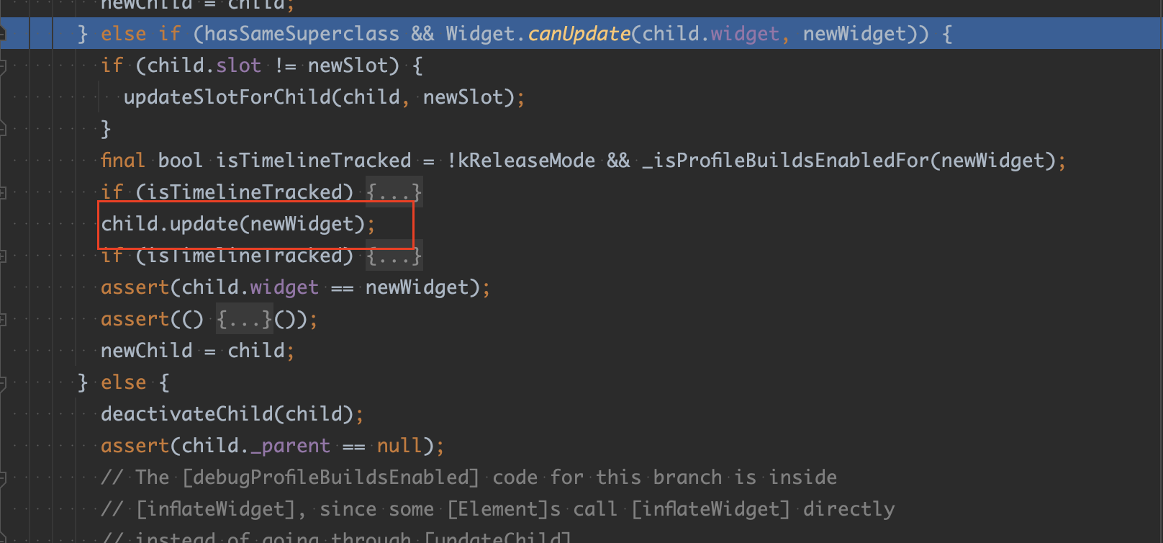Expand the folded braces after the second isTimelineTracked

click(x=394, y=256)
